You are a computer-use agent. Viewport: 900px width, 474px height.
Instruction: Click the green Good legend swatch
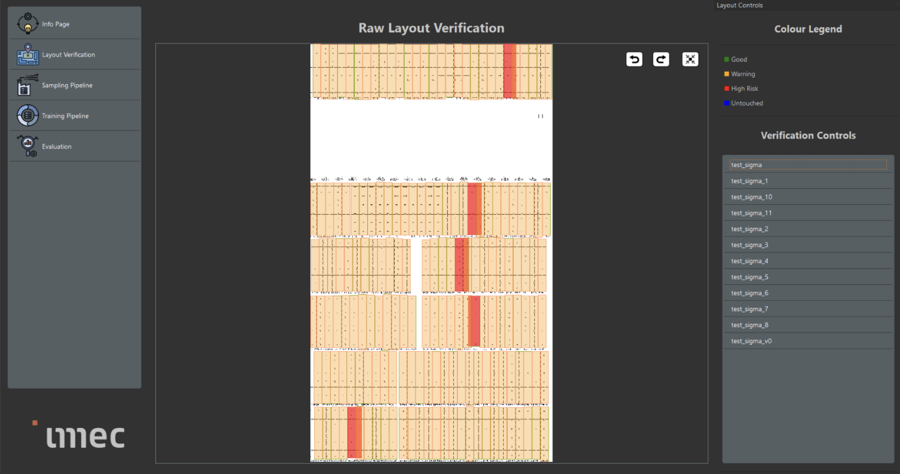727,59
